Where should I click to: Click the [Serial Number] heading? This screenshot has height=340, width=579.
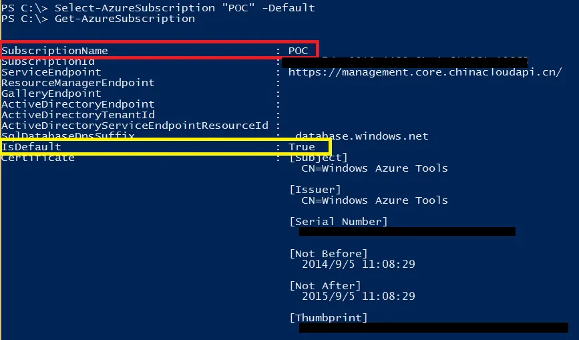339,222
